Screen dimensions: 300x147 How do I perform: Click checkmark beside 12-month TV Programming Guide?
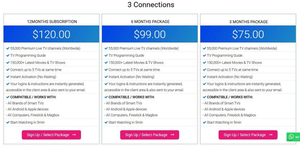(8, 55)
